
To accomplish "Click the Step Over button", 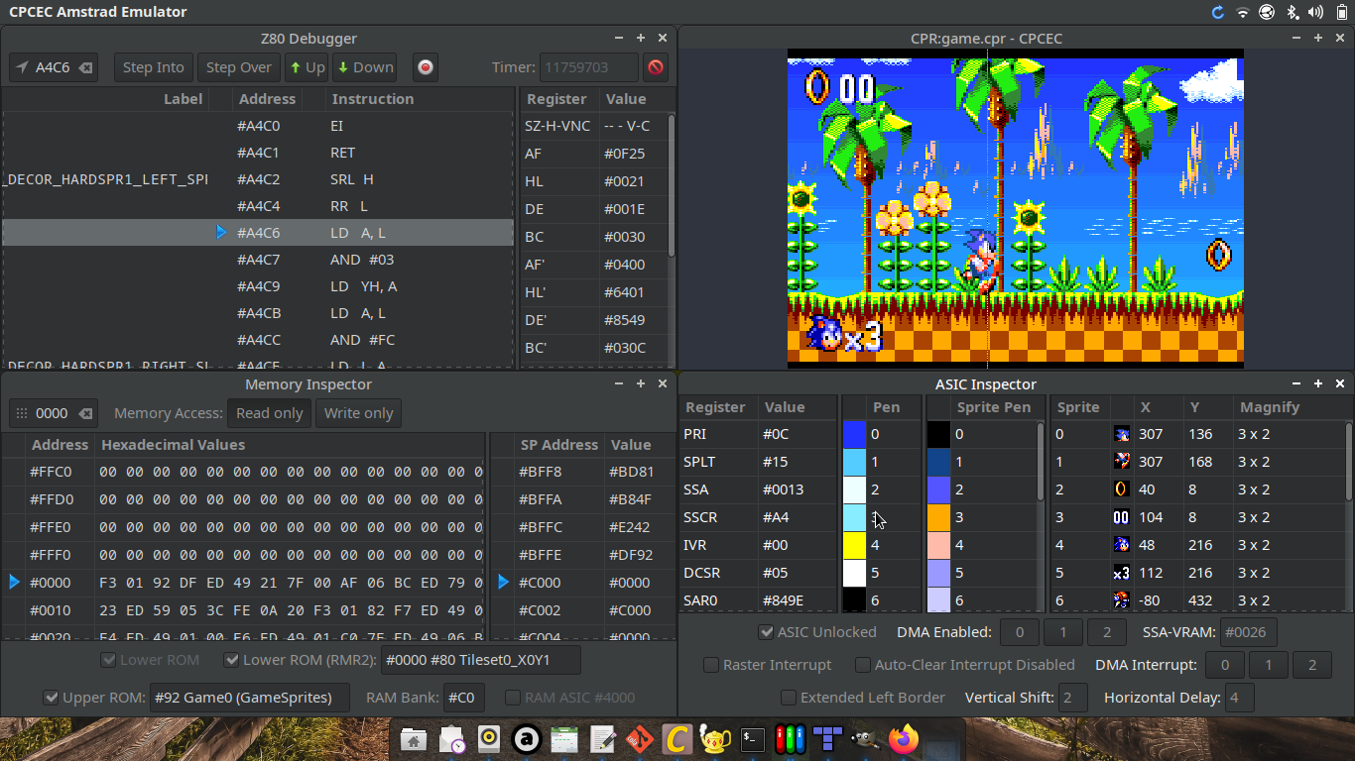I will pyautogui.click(x=238, y=67).
